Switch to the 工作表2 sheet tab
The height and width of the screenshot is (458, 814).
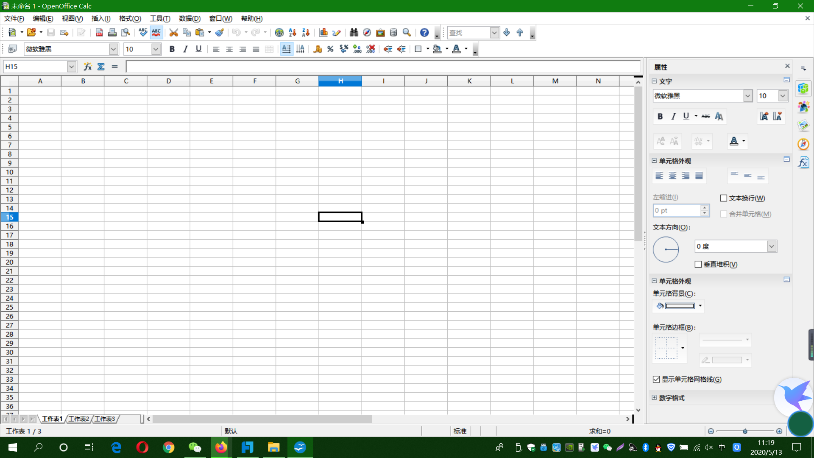pos(79,419)
